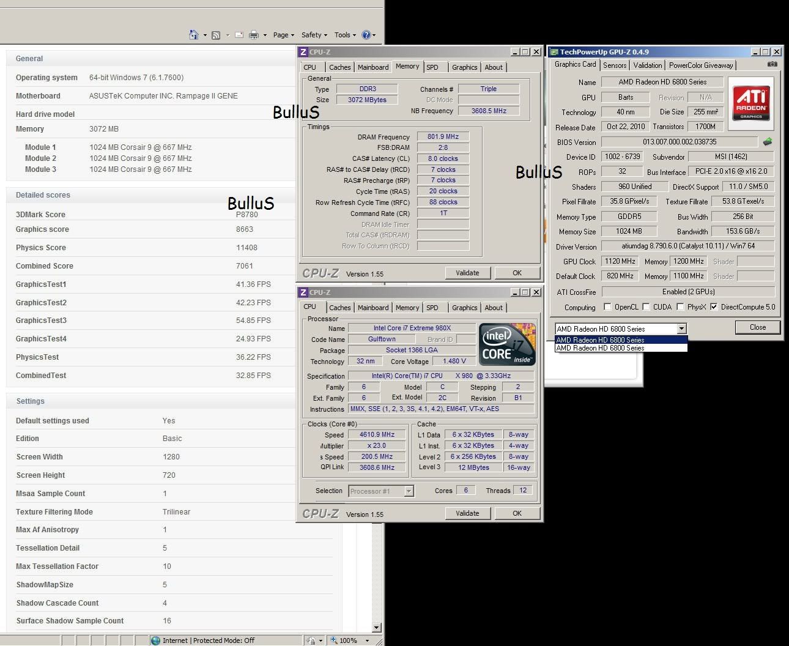The width and height of the screenshot is (789, 646).
Task: Open the Print button dropdown arrow
Action: click(265, 35)
